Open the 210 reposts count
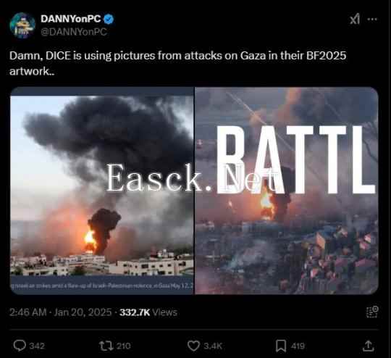Screen dimensions: 391x358 click(x=124, y=346)
